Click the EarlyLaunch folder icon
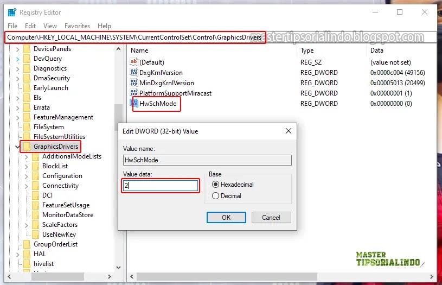This screenshot has height=285, width=442. pos(27,88)
